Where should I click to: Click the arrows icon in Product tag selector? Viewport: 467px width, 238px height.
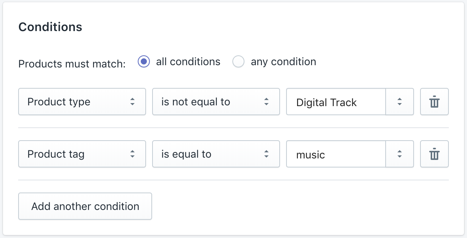point(132,154)
